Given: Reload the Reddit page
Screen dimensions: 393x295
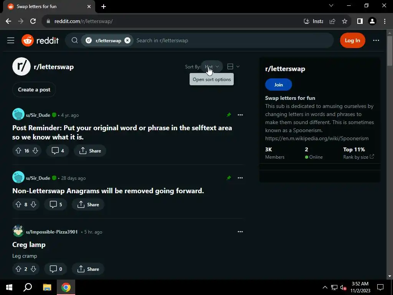Looking at the screenshot, I should (x=33, y=22).
